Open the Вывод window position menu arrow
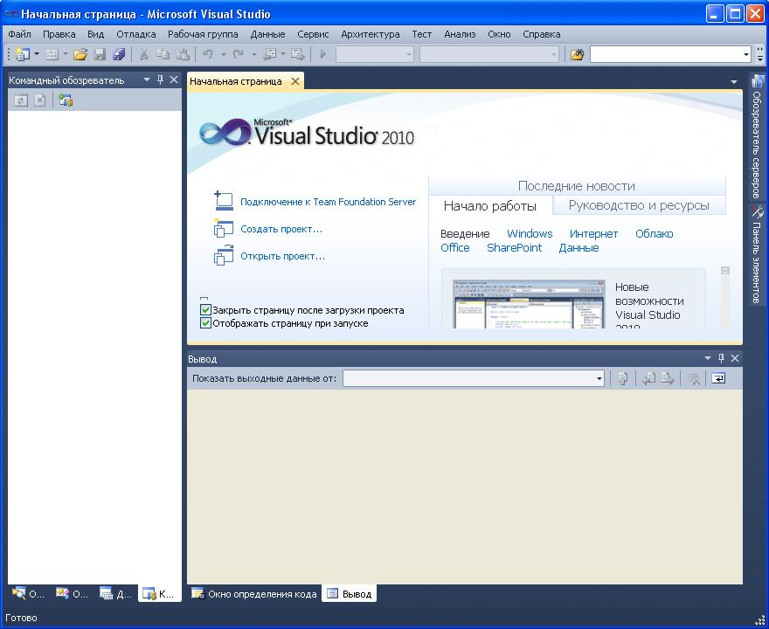The image size is (769, 629). pos(707,358)
